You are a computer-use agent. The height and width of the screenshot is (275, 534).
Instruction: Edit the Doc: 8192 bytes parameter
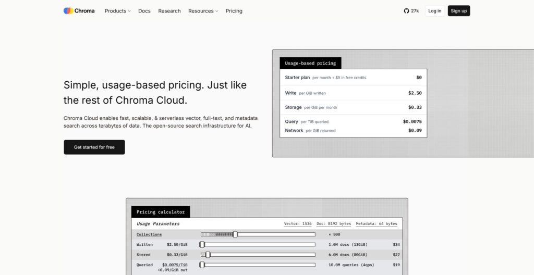pyautogui.click(x=334, y=223)
